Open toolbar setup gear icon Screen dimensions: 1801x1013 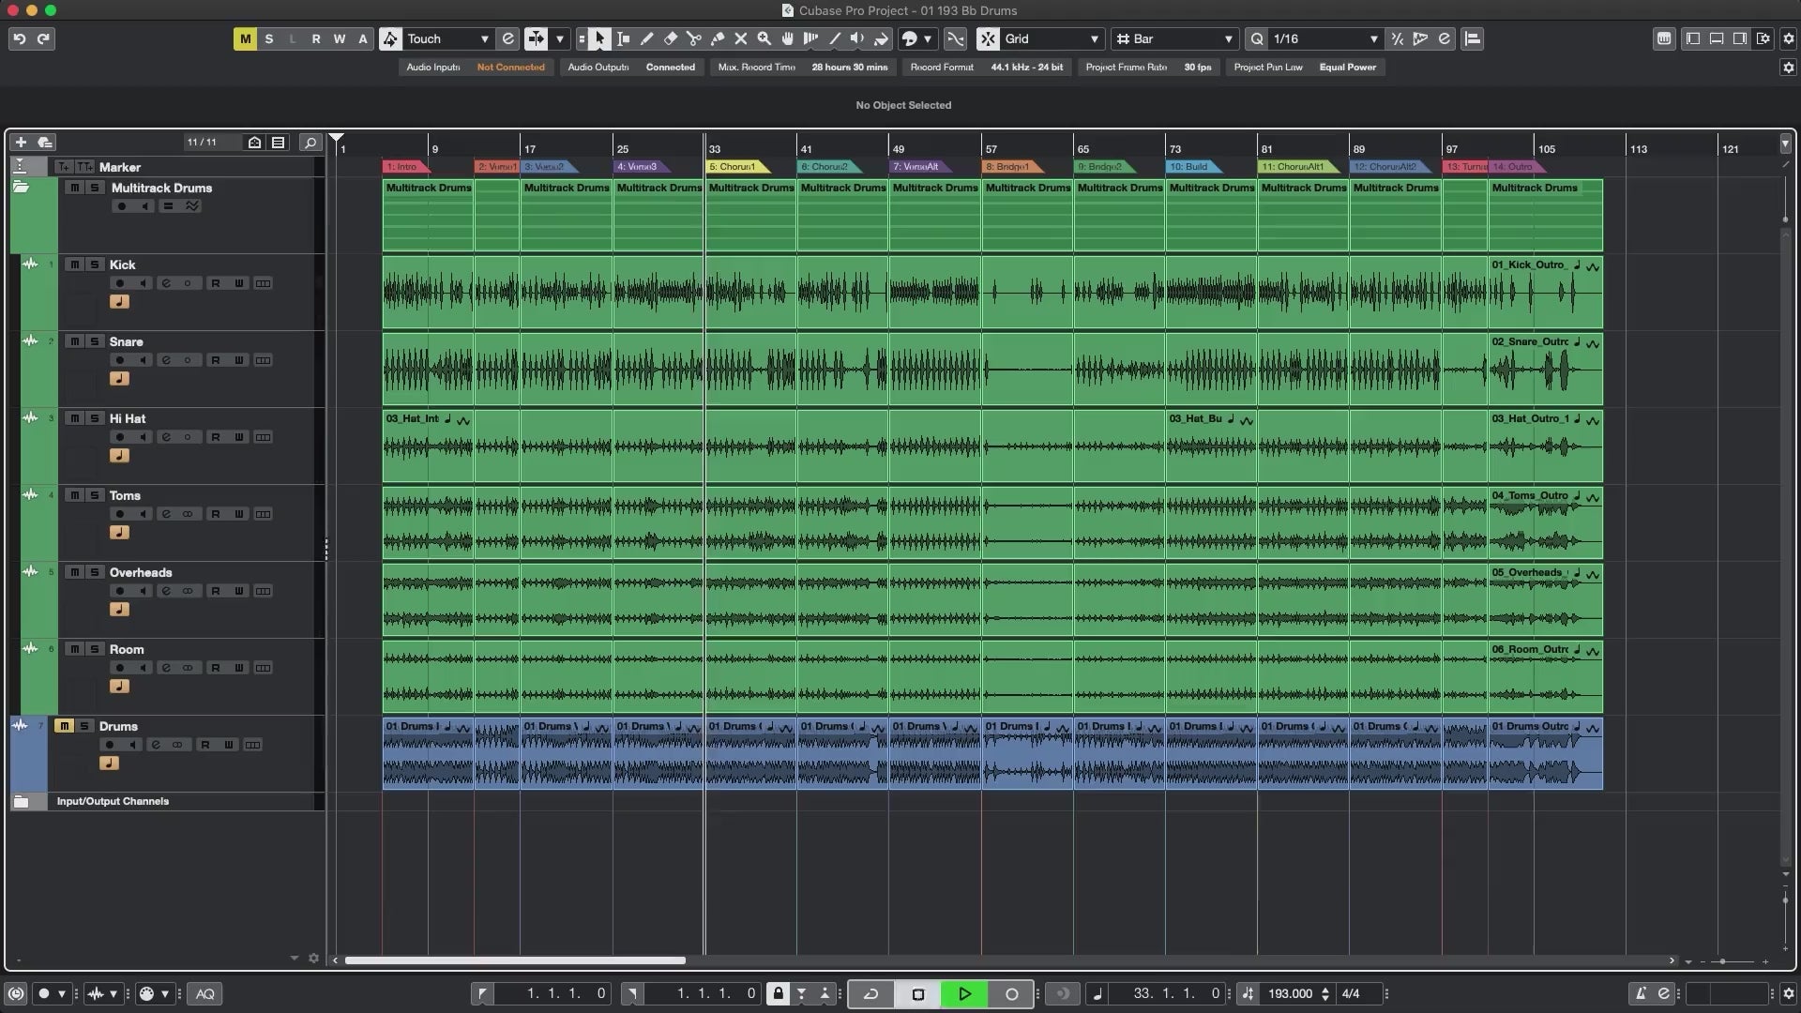pos(1788,38)
